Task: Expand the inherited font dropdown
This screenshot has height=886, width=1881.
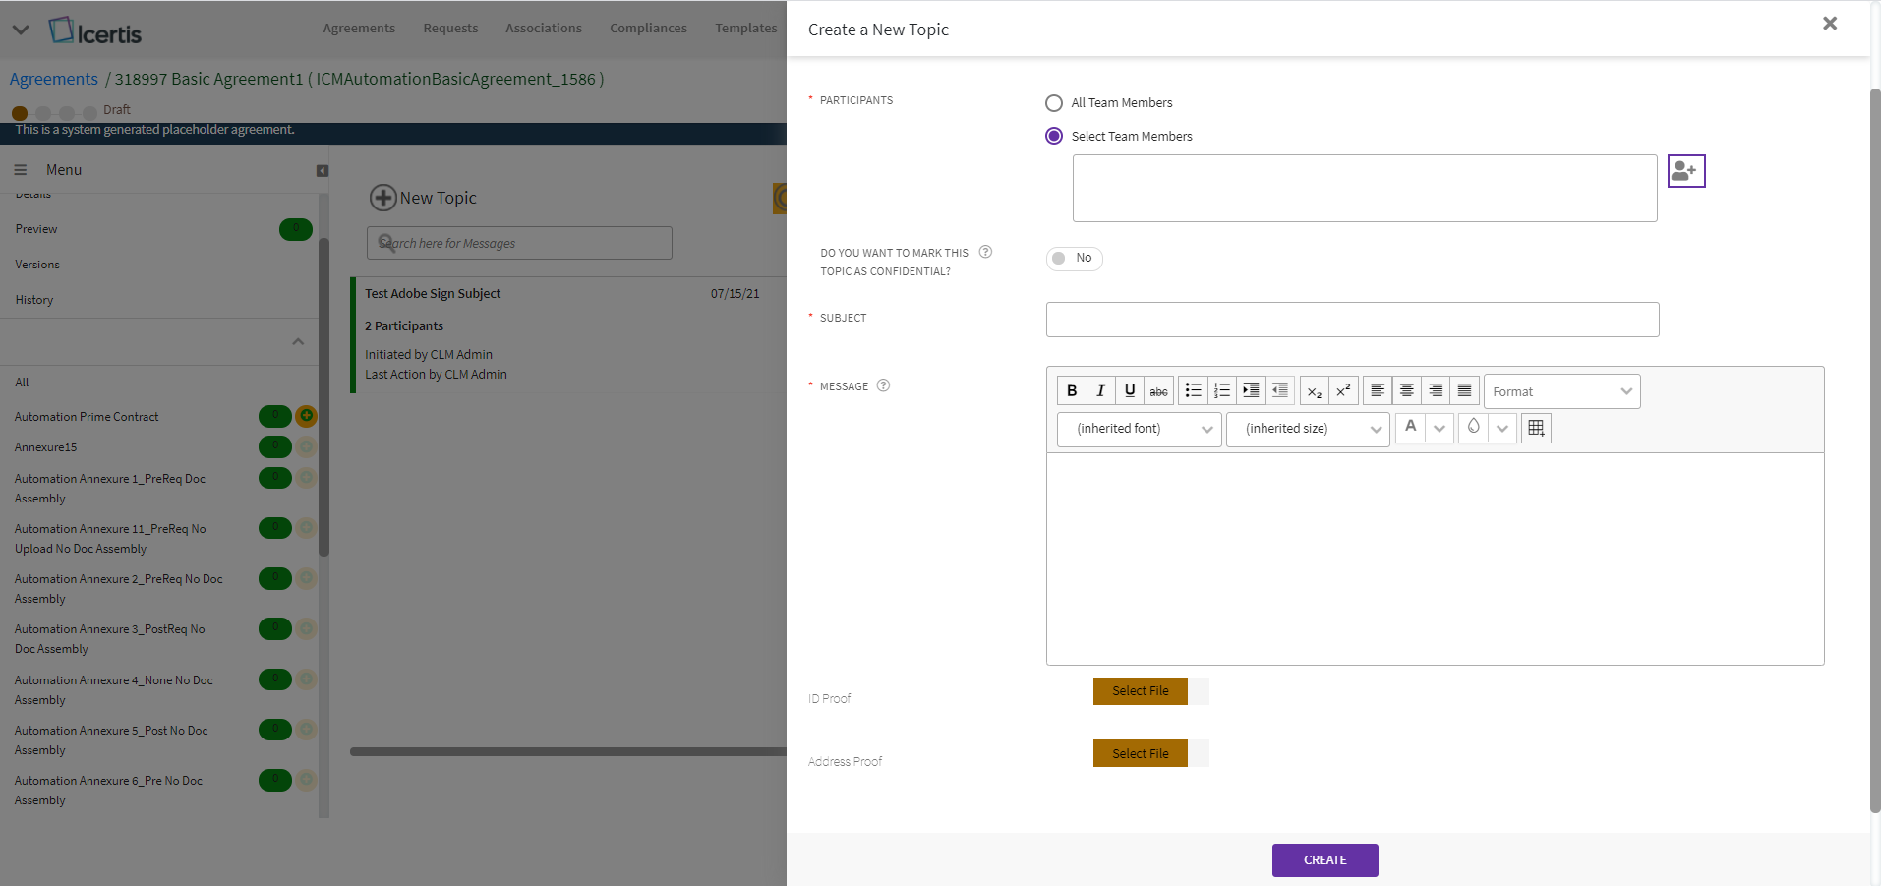Action: [1139, 429]
